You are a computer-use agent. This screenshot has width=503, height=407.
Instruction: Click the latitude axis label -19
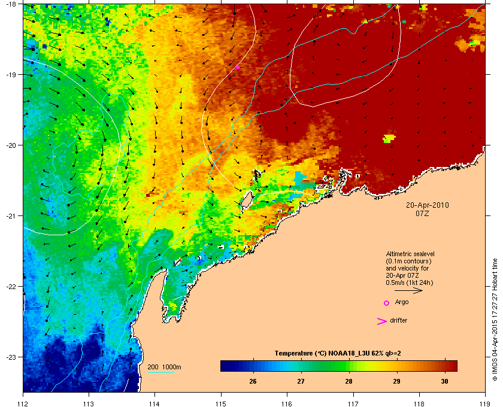[10, 74]
